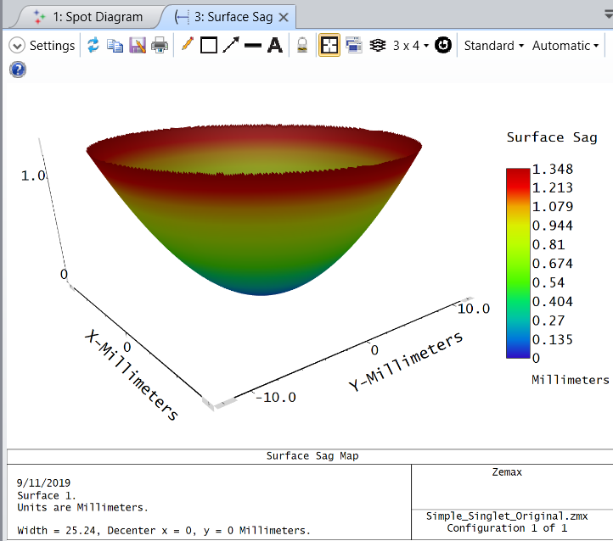Click the Y-Millimeters axis label
The height and width of the screenshot is (541, 613).
406,361
